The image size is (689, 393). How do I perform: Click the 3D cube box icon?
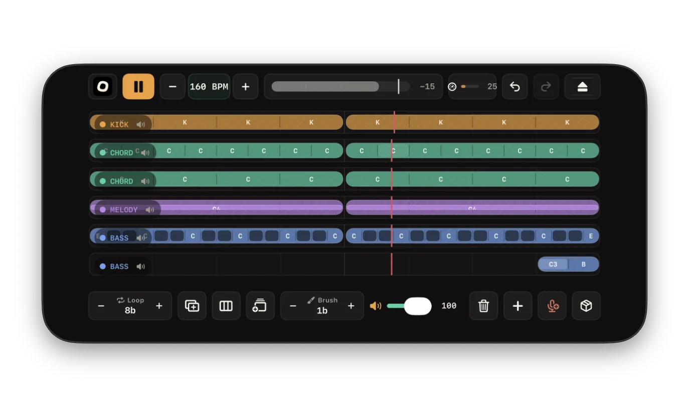tap(586, 306)
